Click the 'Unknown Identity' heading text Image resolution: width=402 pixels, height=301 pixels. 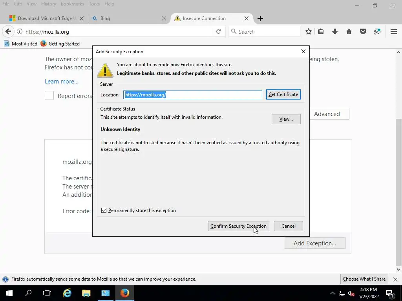pos(120,129)
